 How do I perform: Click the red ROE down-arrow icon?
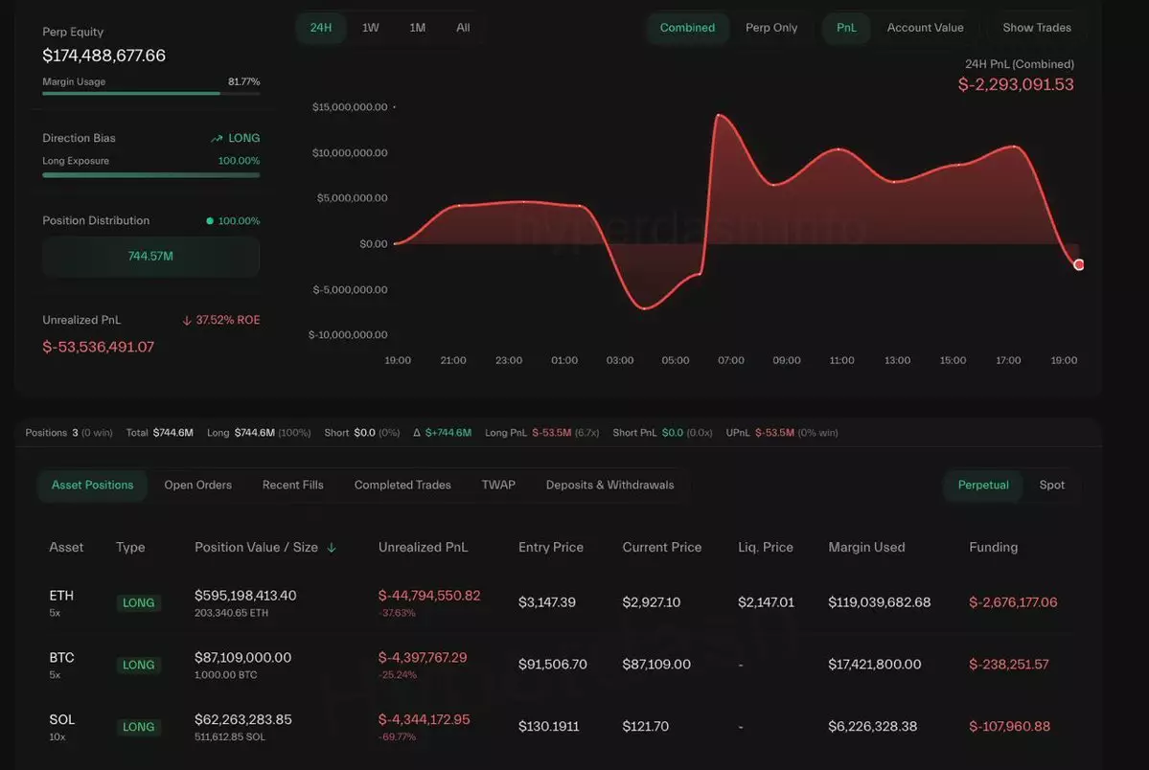(187, 320)
